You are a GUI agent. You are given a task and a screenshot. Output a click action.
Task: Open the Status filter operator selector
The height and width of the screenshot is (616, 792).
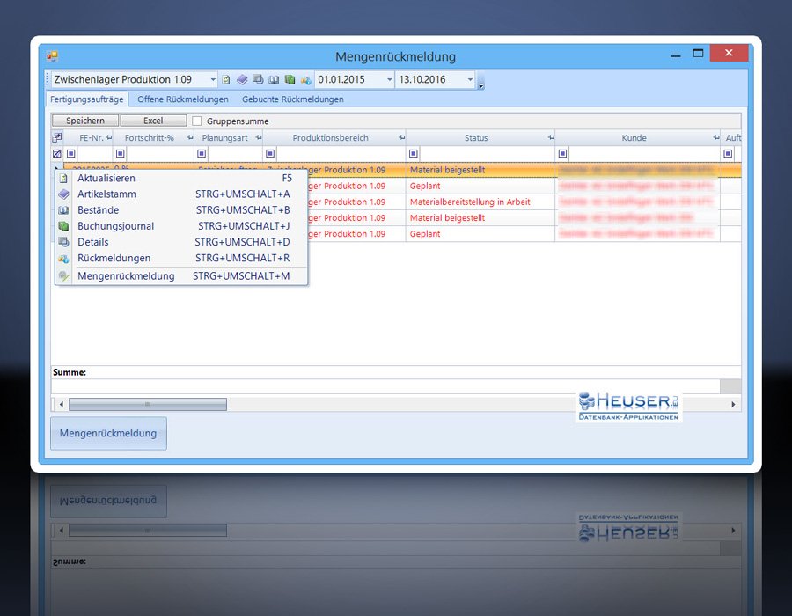click(414, 153)
